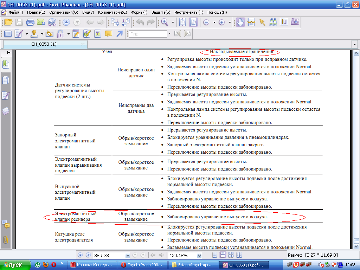Viewport: 360px width, 270px height.
Task: Enable facing pages layout
Action: pyautogui.click(x=239, y=255)
